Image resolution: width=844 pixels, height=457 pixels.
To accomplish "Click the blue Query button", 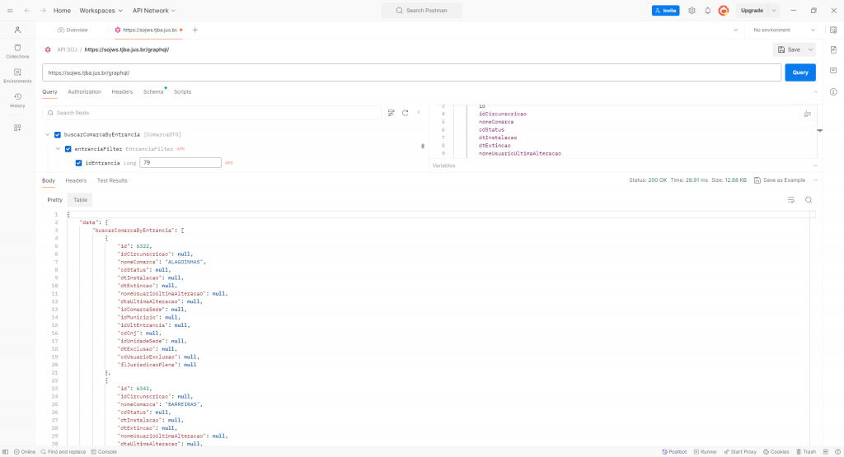I will pyautogui.click(x=799, y=72).
